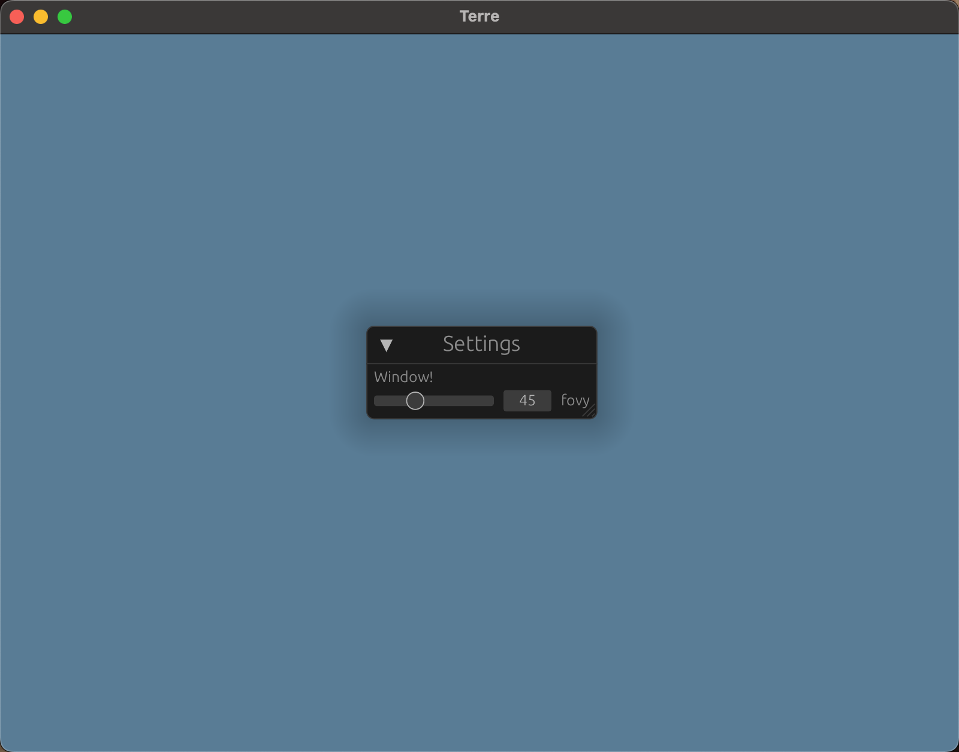
Task: Minimize the Terre window with yellow button
Action: coord(41,17)
